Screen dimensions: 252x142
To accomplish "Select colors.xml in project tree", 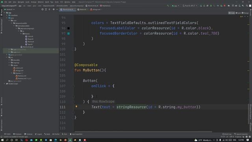I will click(x=18, y=68).
